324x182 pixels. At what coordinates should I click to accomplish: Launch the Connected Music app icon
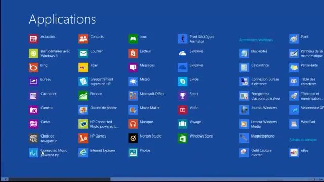pyautogui.click(x=33, y=153)
